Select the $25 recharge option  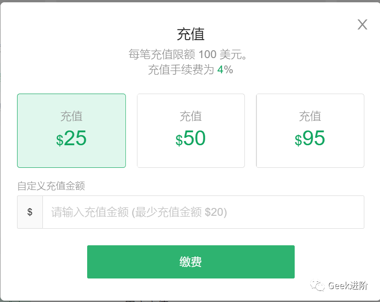pos(71,130)
